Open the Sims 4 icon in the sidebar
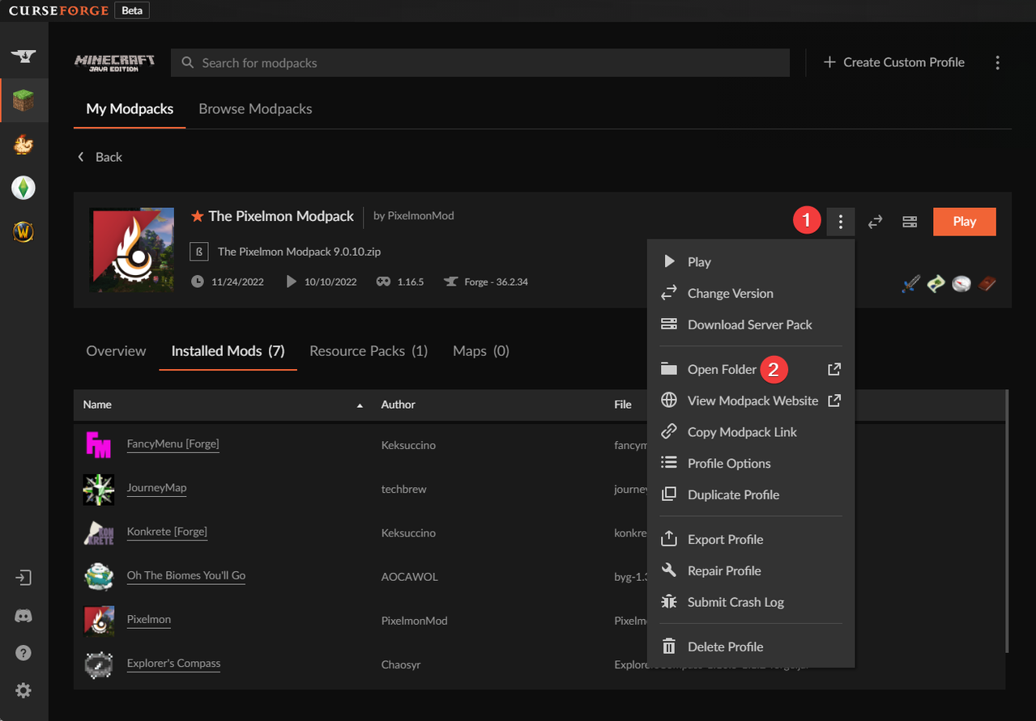1036x721 pixels. [23, 189]
